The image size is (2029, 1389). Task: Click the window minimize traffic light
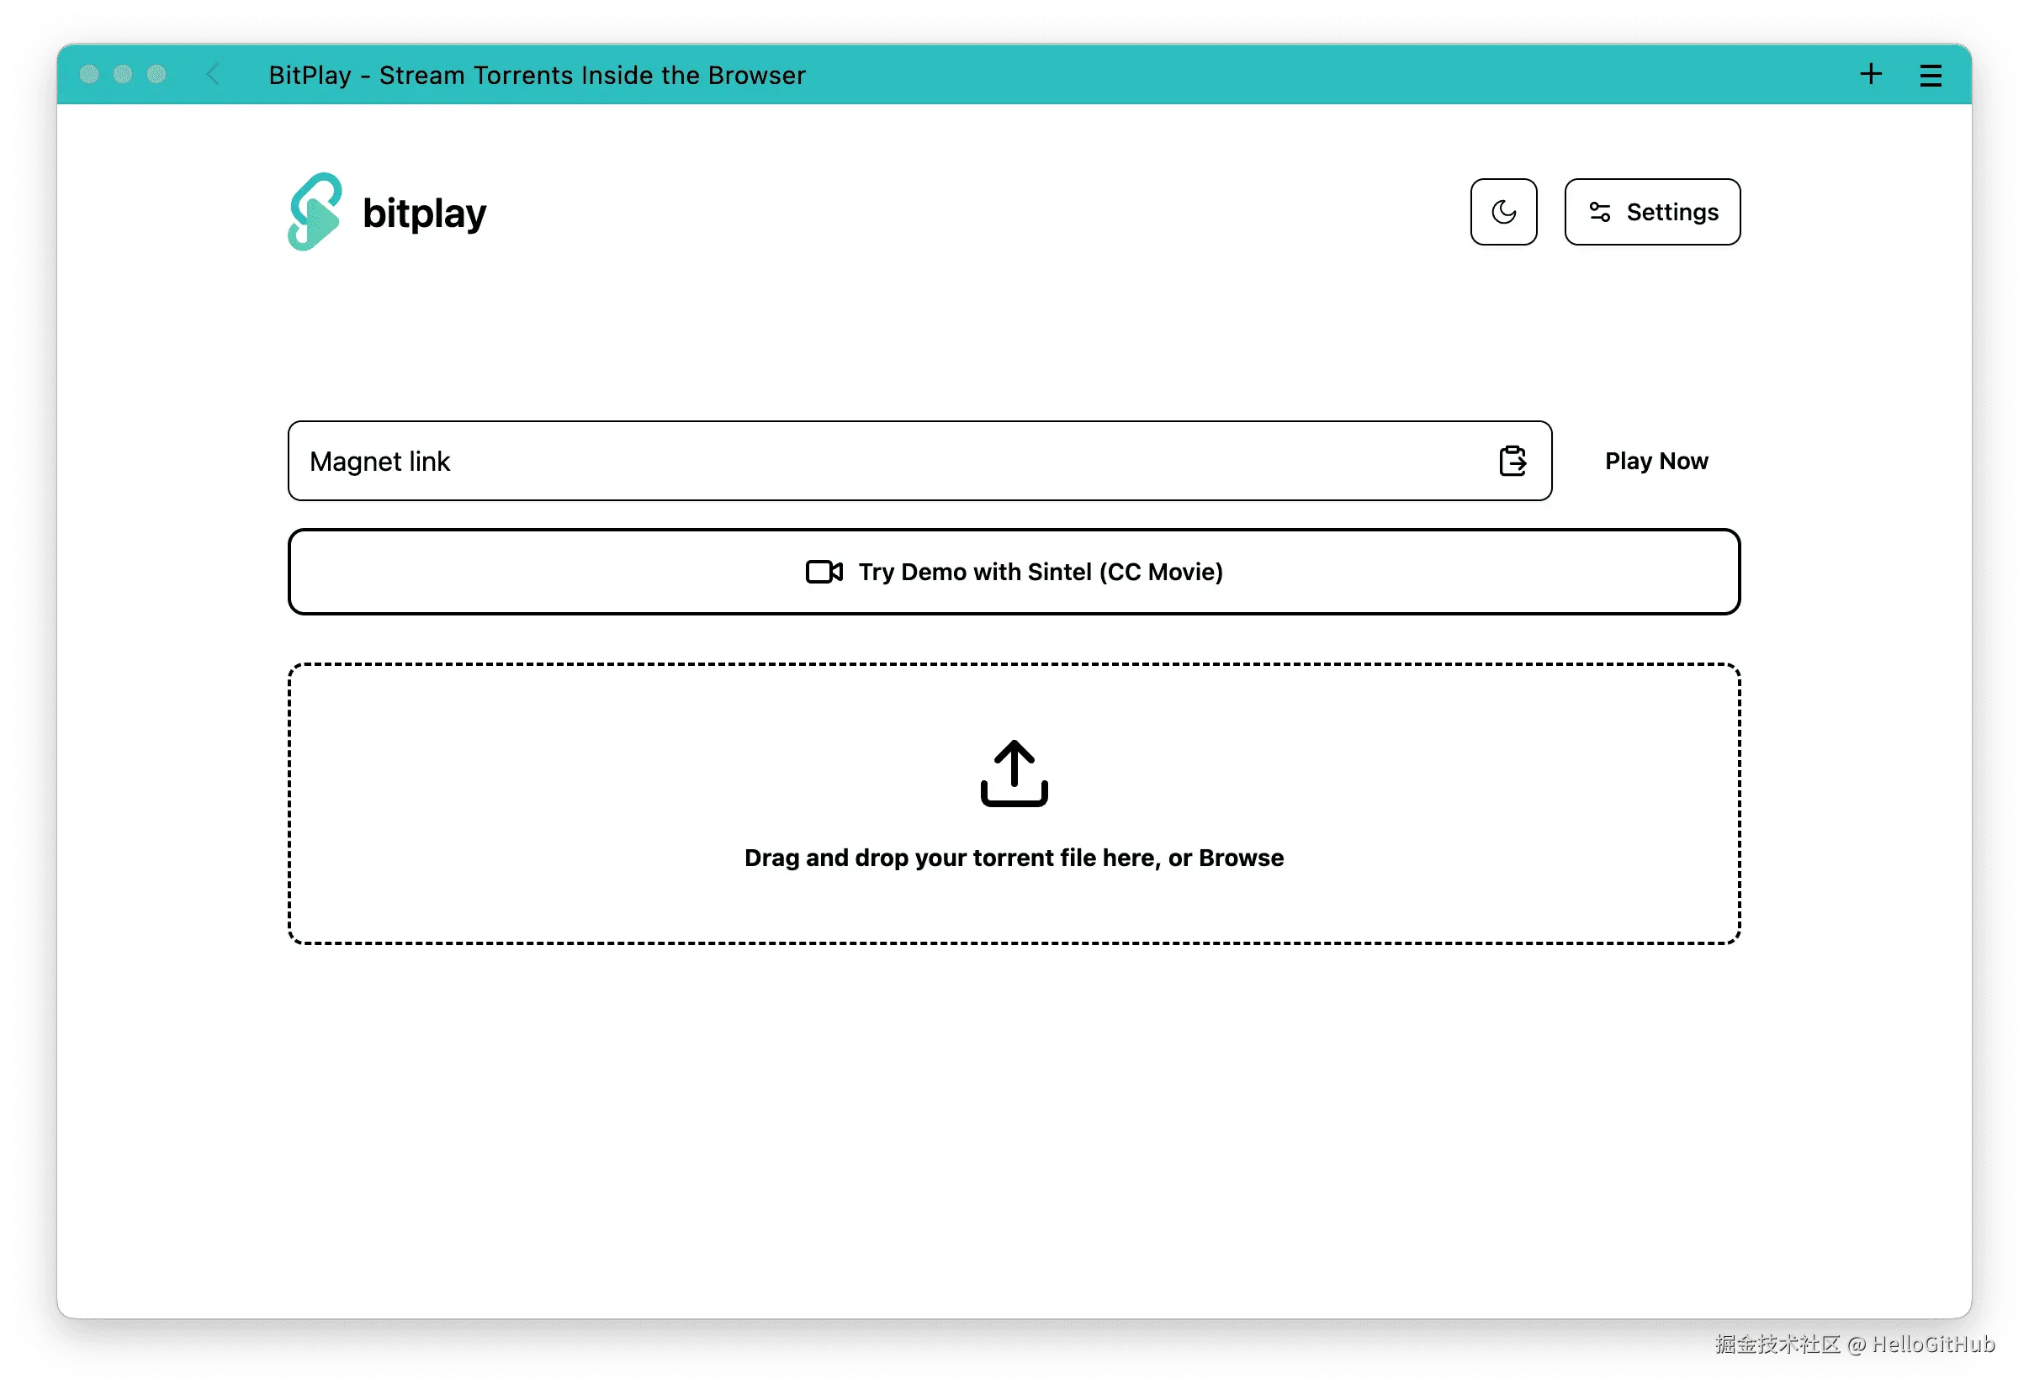[x=123, y=74]
